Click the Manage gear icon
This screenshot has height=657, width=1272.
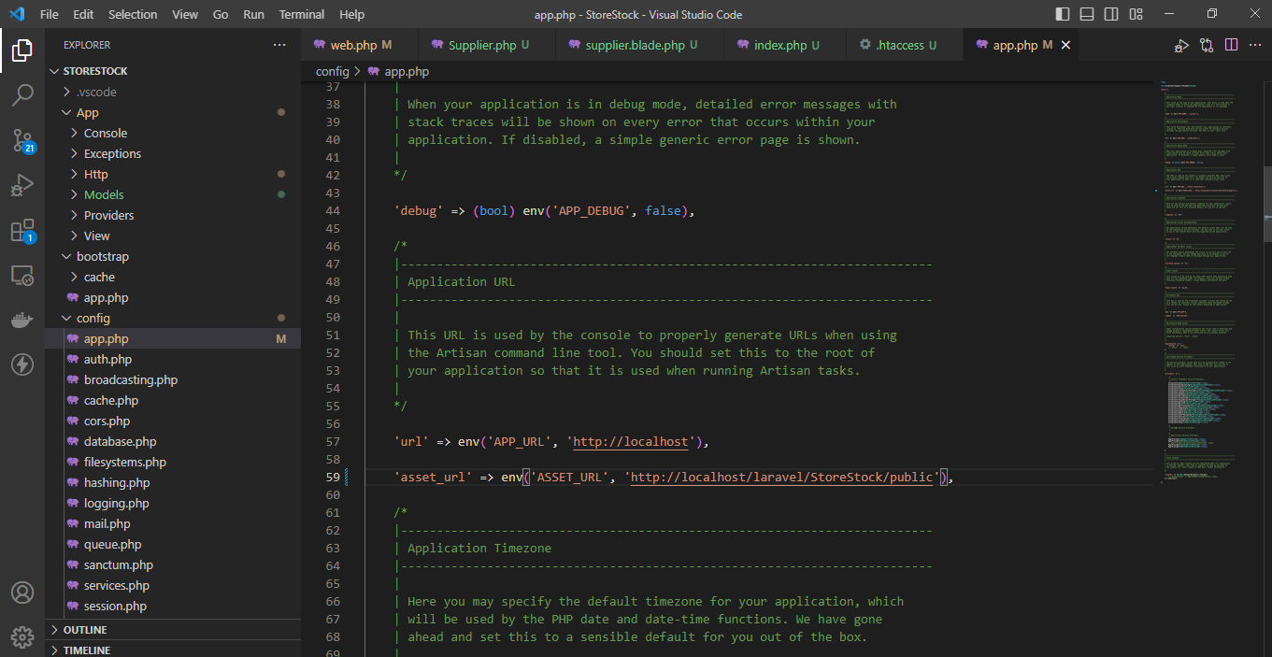point(22,637)
